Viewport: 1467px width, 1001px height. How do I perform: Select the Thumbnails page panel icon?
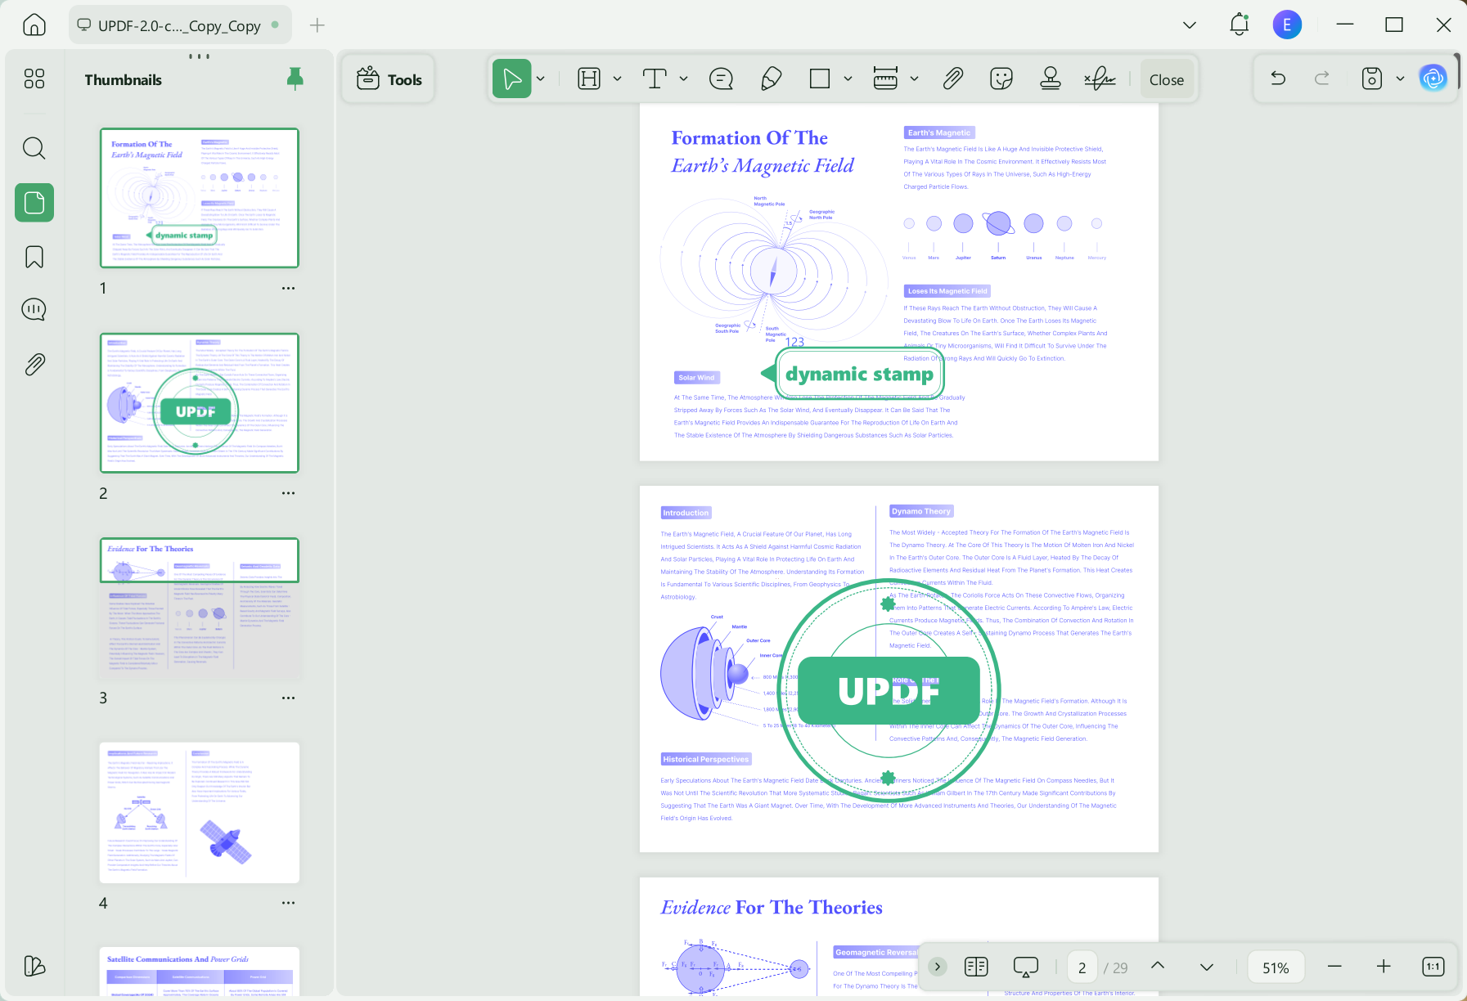point(34,203)
